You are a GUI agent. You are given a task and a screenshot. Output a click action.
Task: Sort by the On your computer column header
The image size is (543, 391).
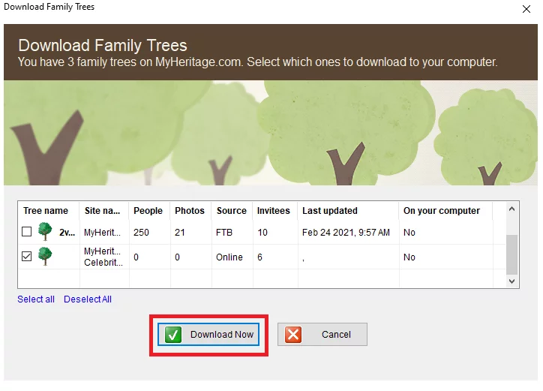pyautogui.click(x=446, y=211)
